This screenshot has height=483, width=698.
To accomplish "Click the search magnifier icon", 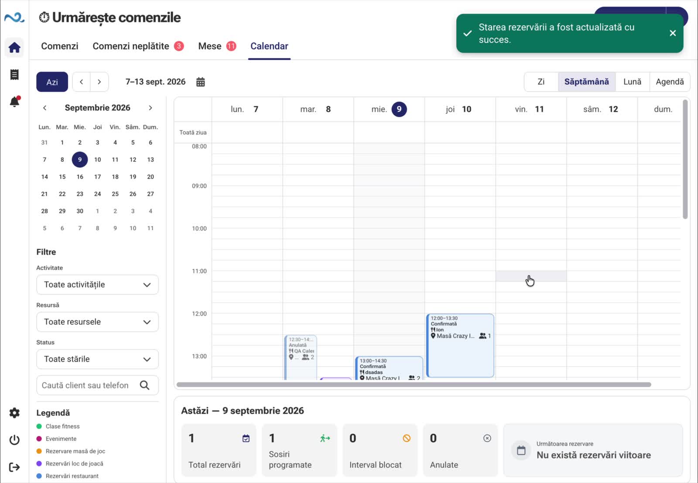I will point(145,385).
